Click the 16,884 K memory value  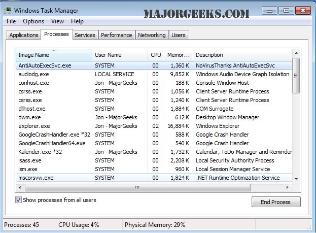[179, 126]
